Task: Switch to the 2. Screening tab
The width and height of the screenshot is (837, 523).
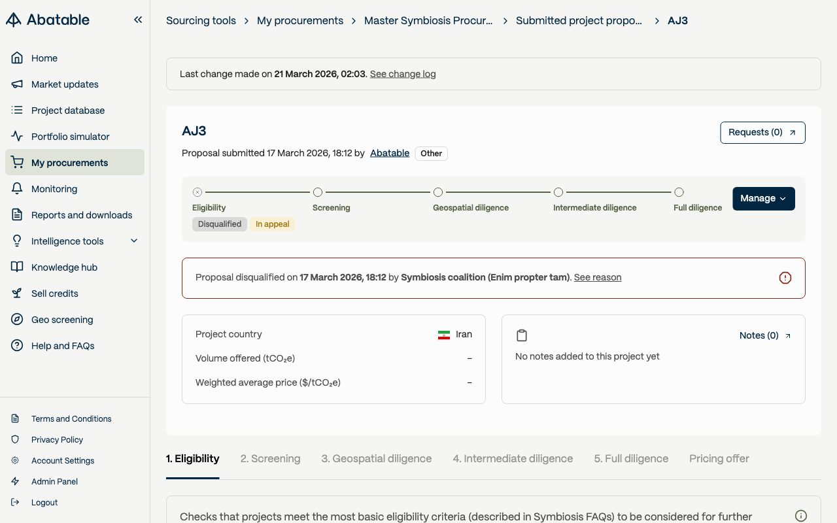Action: 270,459
